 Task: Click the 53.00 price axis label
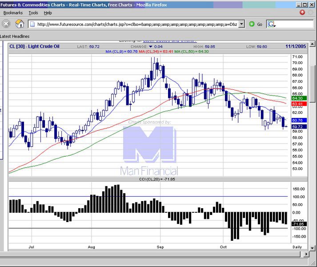pyautogui.click(x=297, y=169)
